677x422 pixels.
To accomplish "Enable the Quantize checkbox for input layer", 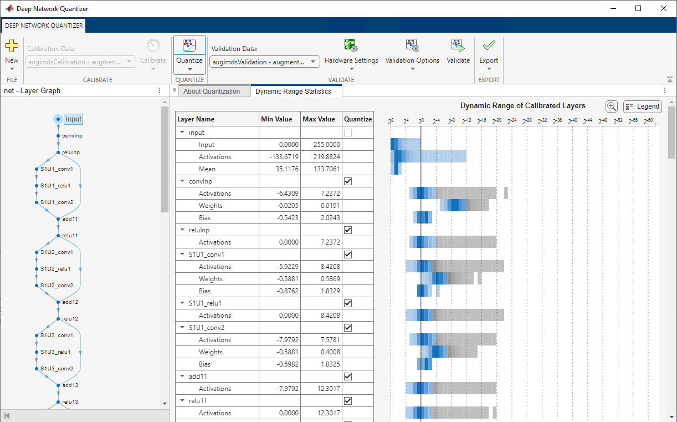I will pos(348,133).
